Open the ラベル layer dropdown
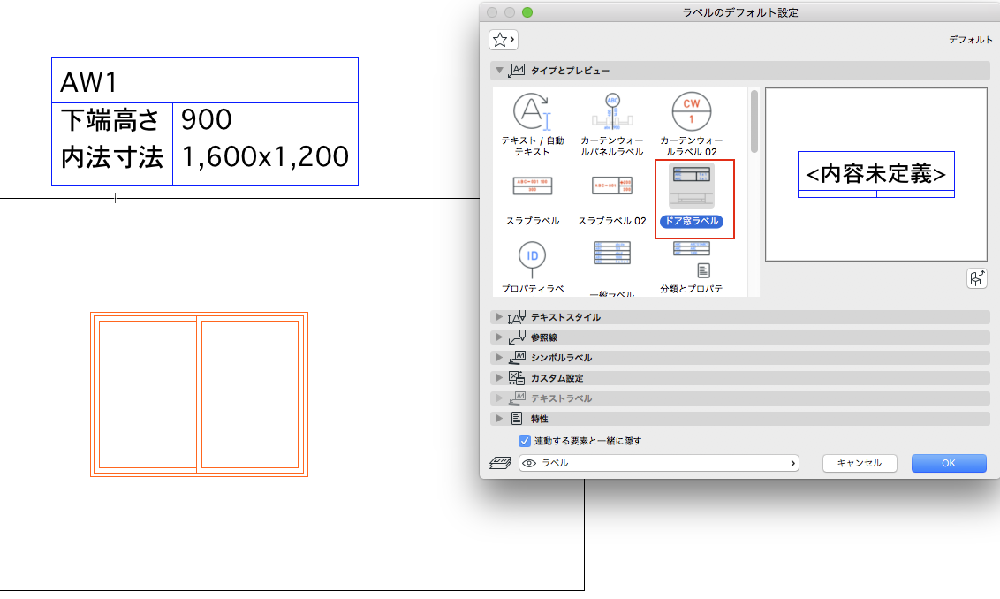The height and width of the screenshot is (599, 1000). 658,463
